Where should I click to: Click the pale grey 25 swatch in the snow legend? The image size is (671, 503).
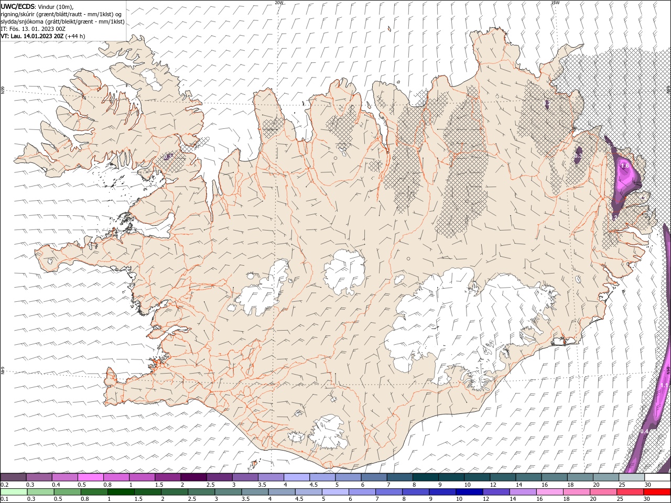[x=632, y=477]
